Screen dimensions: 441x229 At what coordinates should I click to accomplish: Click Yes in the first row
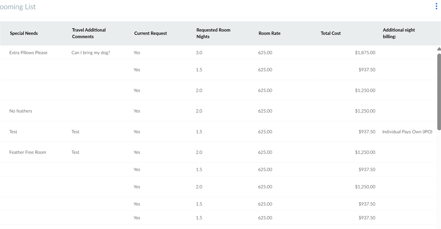pyautogui.click(x=137, y=53)
